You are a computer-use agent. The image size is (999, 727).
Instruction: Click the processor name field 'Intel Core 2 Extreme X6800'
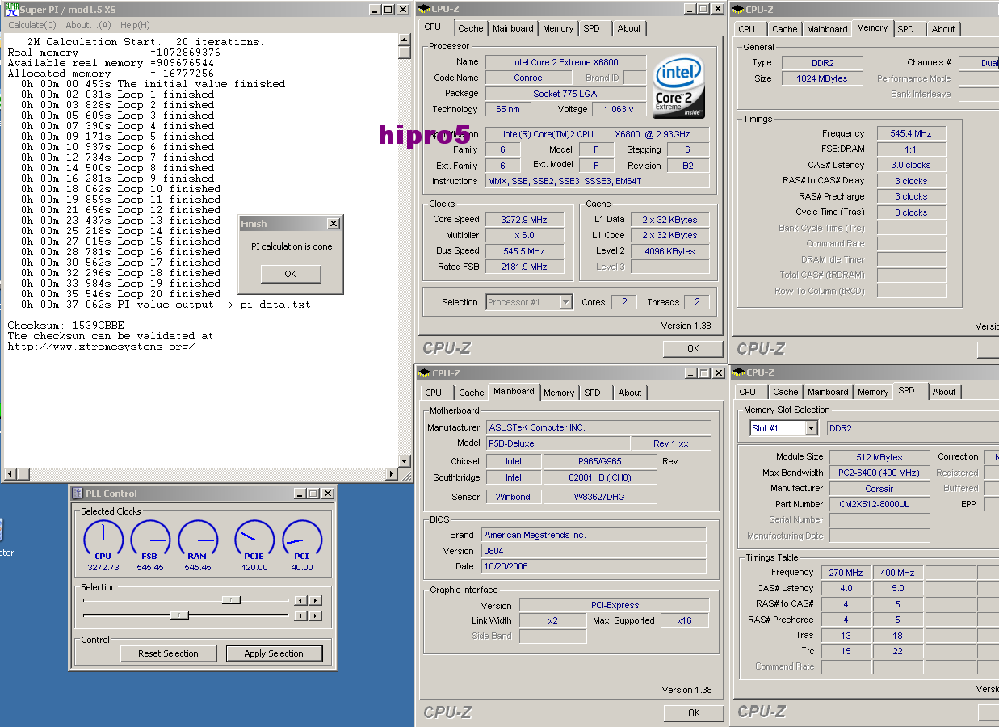click(x=566, y=62)
